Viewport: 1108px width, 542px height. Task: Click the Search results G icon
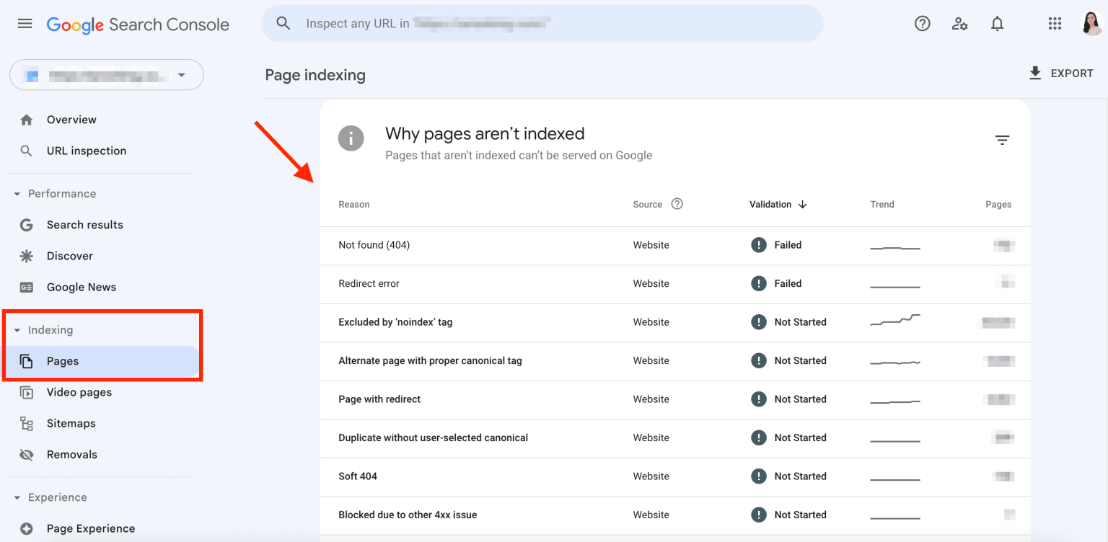(x=27, y=225)
